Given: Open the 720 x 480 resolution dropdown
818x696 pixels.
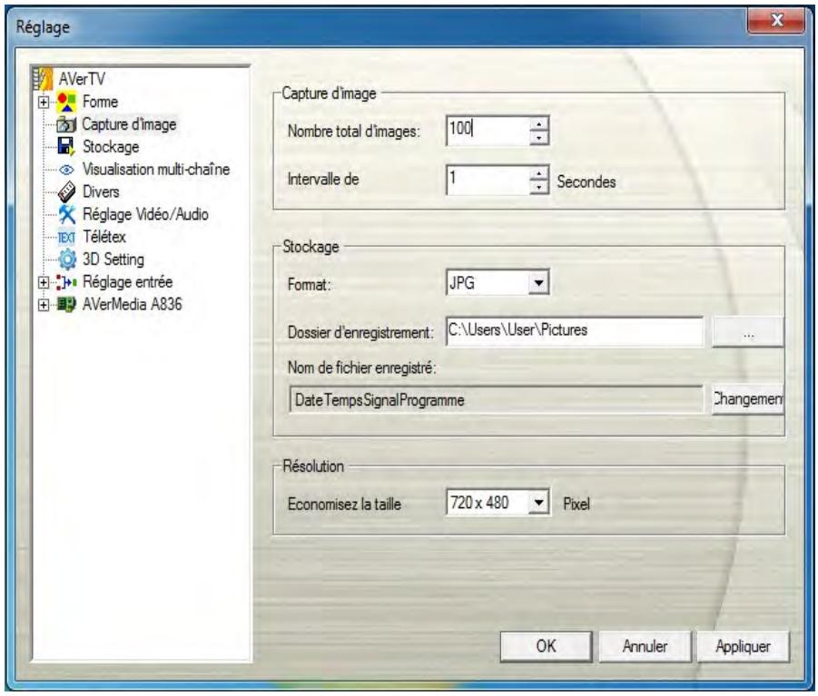Looking at the screenshot, I should point(538,503).
